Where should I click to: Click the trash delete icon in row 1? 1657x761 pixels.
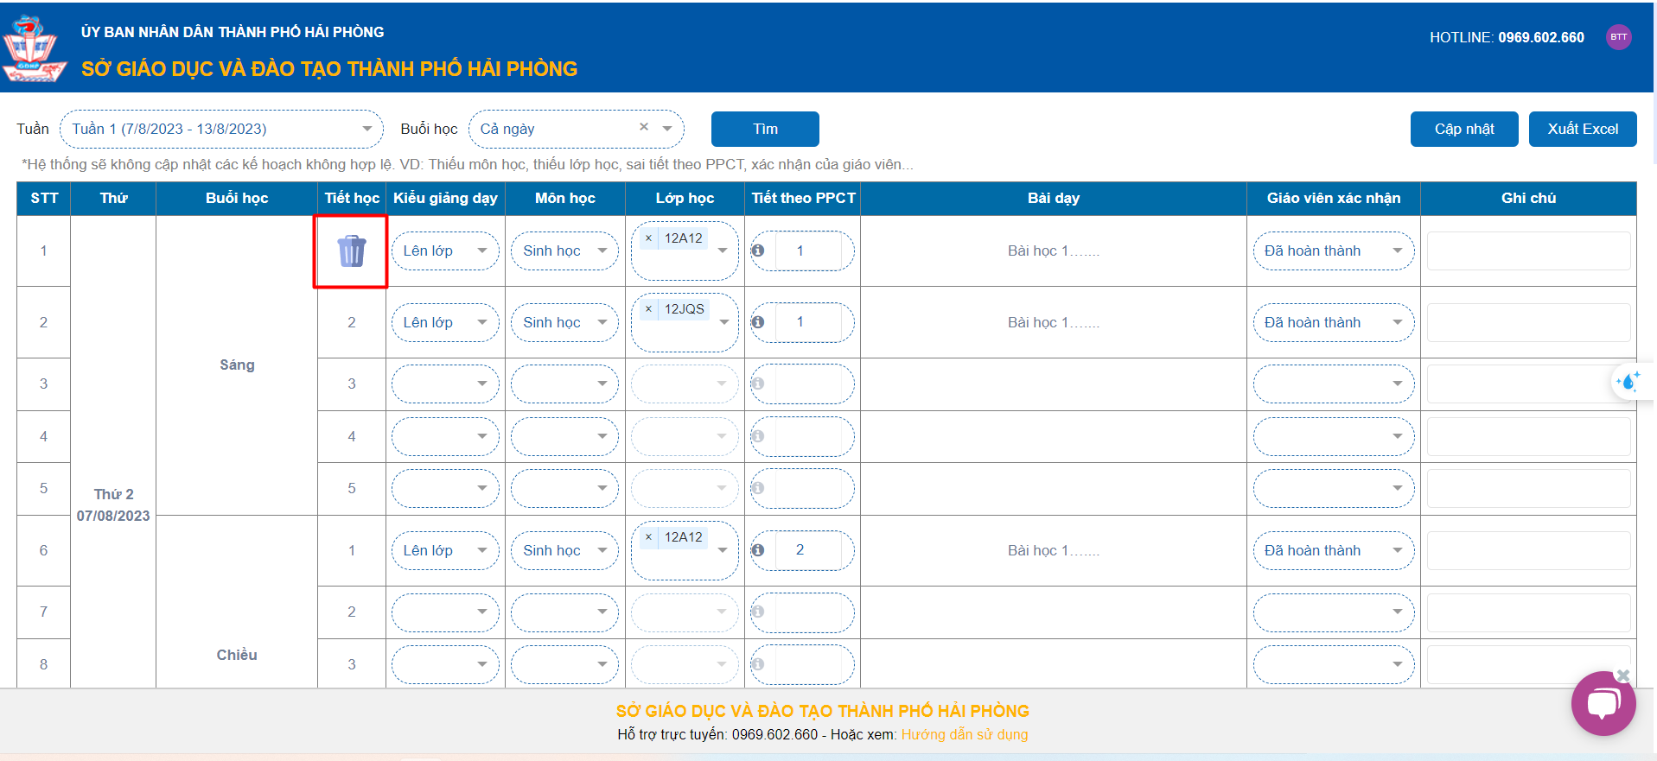tap(351, 251)
